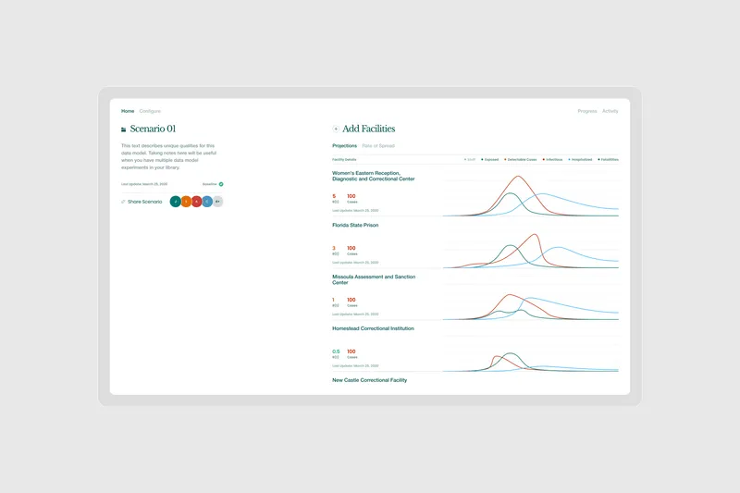Toggle the Hospitalized legend series

(580, 159)
